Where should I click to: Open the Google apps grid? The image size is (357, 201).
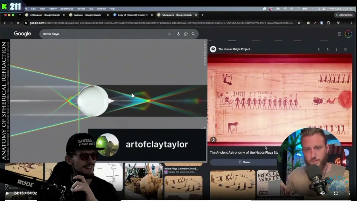pyautogui.click(x=339, y=34)
